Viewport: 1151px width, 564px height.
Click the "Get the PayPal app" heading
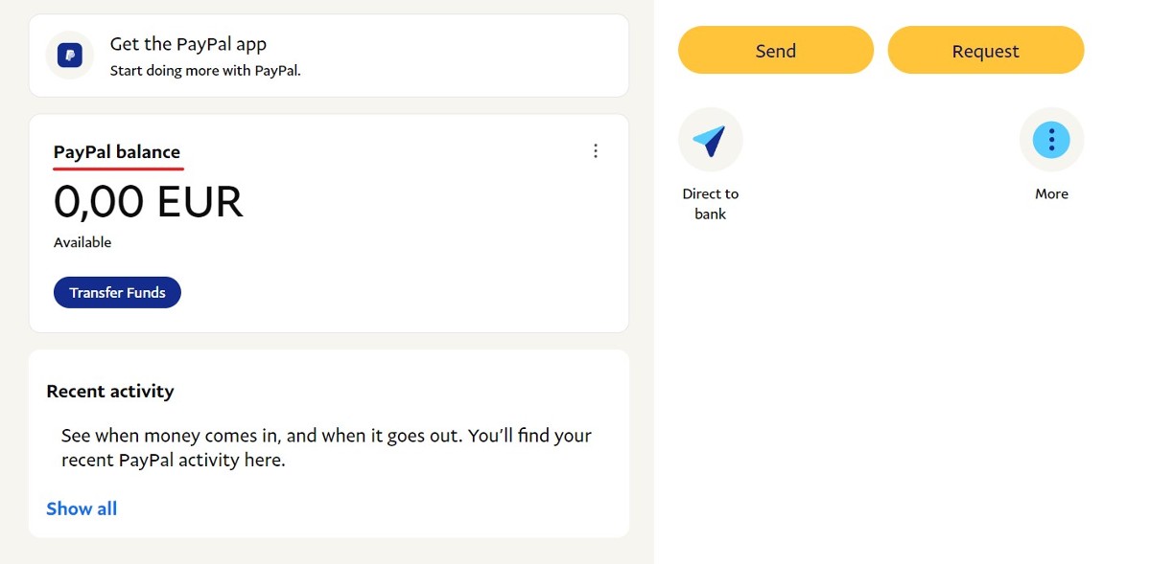[x=188, y=44]
